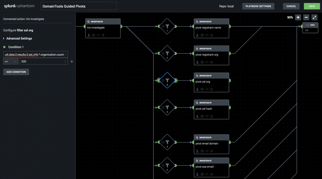Open code icon on END block
The image size is (322, 179).
tap(307, 30)
